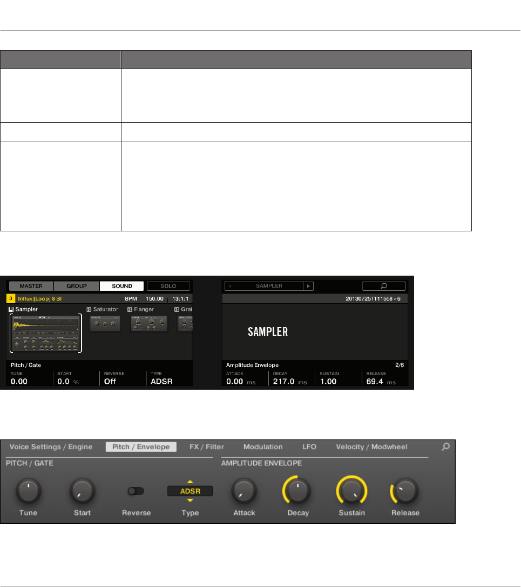Select the Flanger plug-in thumbnail
This screenshot has height=587, width=521.
149,323
